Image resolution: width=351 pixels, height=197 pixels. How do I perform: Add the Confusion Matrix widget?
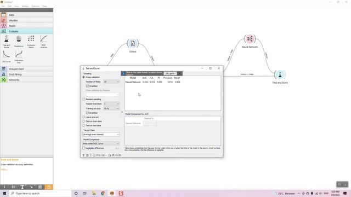point(31,42)
